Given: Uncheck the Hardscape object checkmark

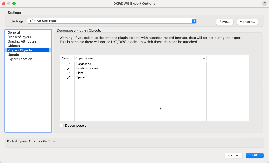Looking at the screenshot, I should (x=68, y=64).
